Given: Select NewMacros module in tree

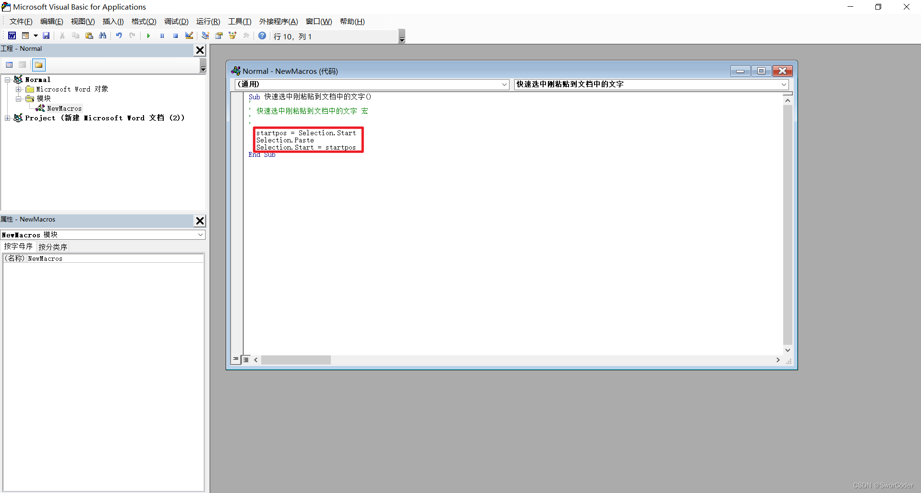Looking at the screenshot, I should tap(64, 108).
